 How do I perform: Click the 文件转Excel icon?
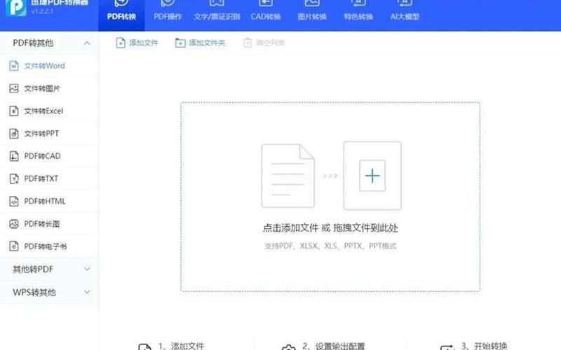pos(14,111)
